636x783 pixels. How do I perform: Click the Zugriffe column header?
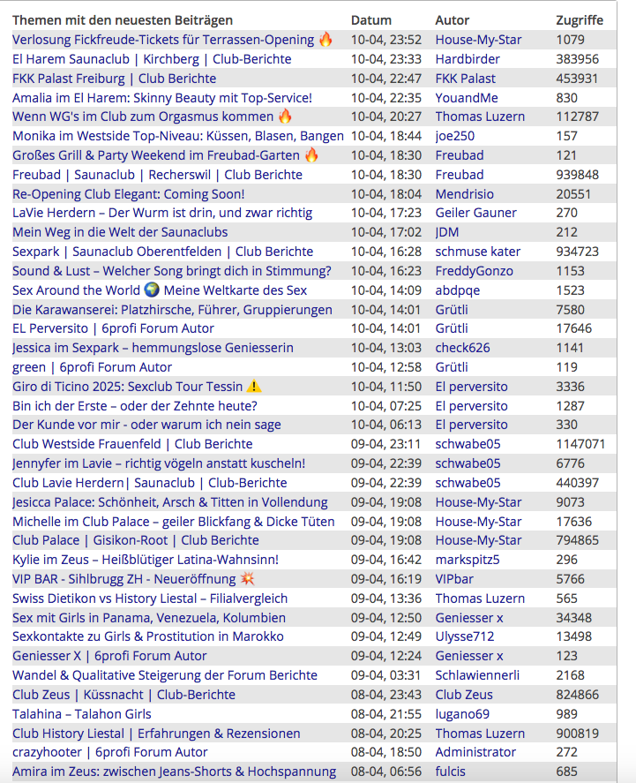pyautogui.click(x=580, y=20)
